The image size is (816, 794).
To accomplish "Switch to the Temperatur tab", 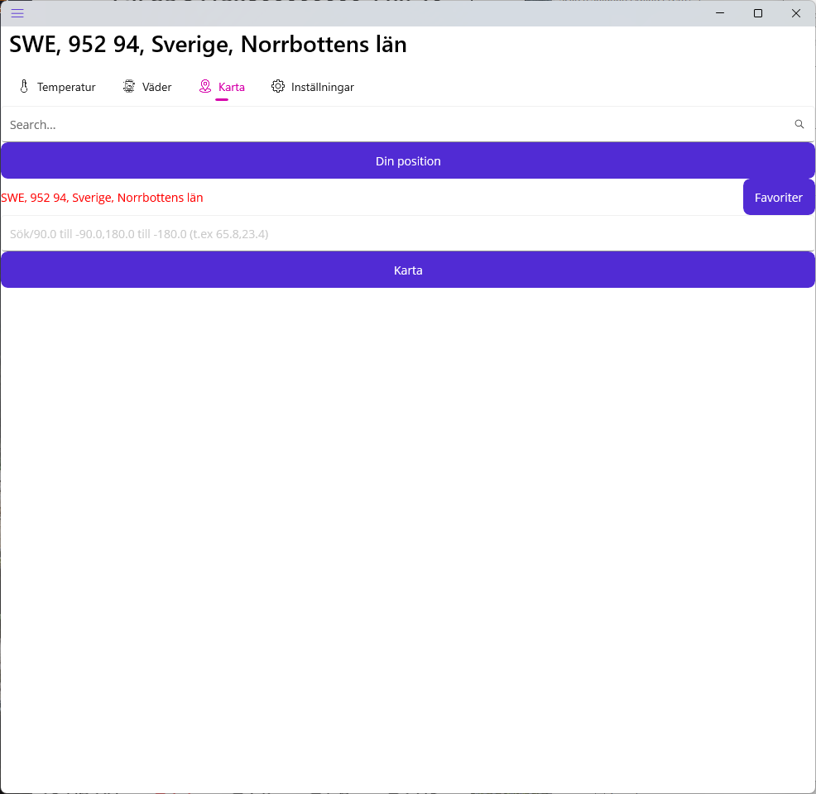I will [x=57, y=87].
